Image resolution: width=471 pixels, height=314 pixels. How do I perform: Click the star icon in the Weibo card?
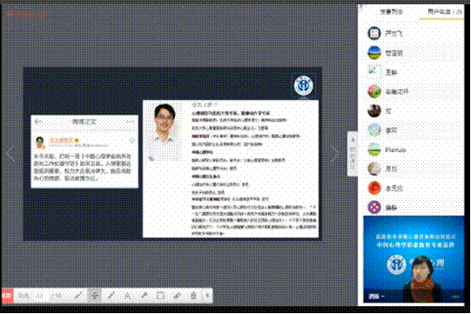click(131, 140)
